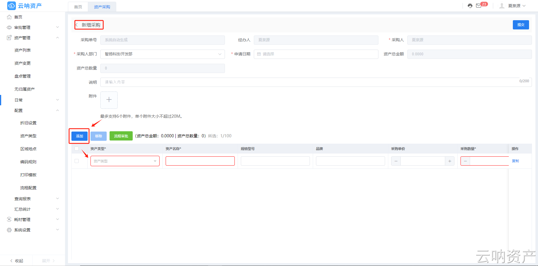
Task: Expand the 查询报表 submenu
Action: click(58, 199)
